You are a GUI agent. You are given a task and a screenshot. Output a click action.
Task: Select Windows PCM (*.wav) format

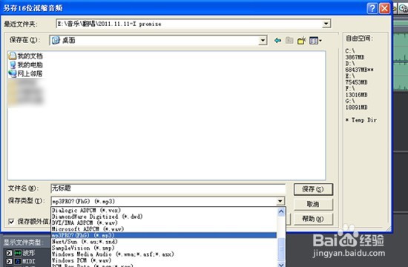point(164,260)
